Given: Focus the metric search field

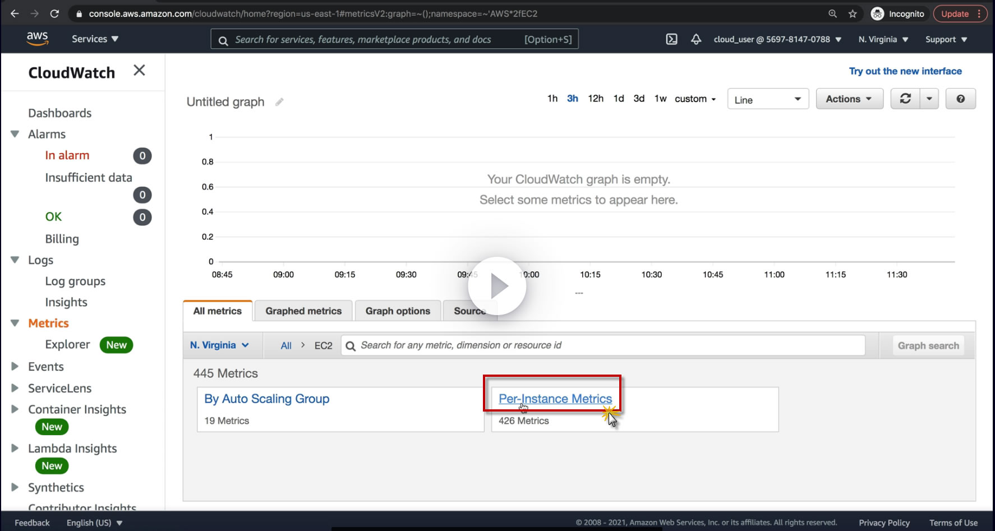Looking at the screenshot, I should 603,345.
